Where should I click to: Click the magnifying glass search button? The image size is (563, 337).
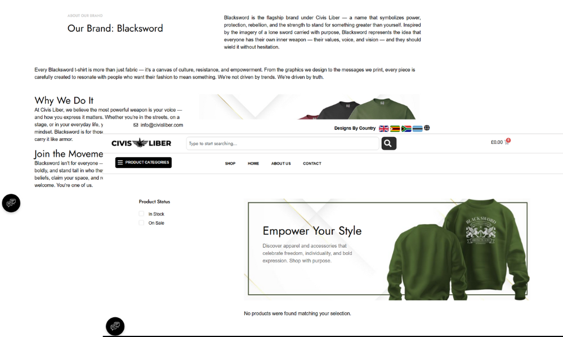click(388, 143)
